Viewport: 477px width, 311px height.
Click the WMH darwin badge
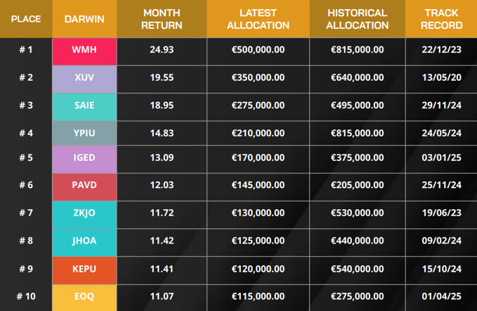point(84,50)
